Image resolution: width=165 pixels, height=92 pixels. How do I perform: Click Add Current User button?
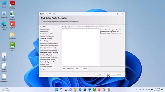tap(68, 68)
